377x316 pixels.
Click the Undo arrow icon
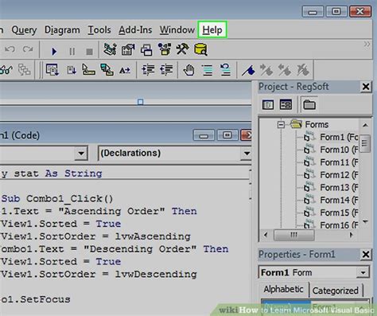(10, 49)
